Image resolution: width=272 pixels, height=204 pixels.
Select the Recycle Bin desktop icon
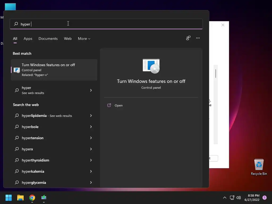click(x=259, y=167)
